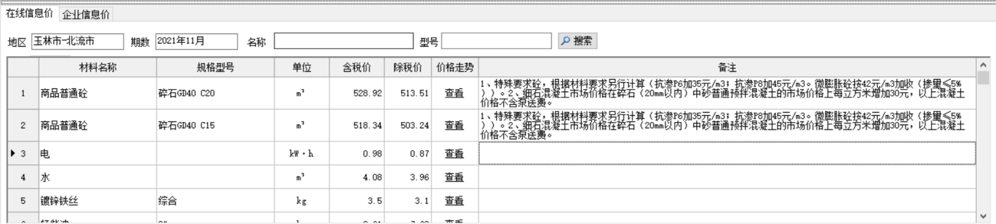Image resolution: width=996 pixels, height=224 pixels.
Task: Click the table scrollbar down arrow
Action: coord(983,216)
